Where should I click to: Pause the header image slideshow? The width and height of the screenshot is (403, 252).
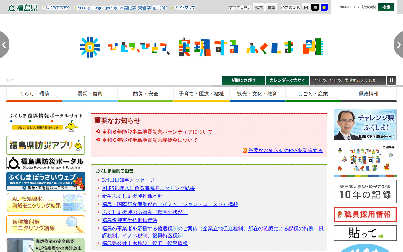coord(391,80)
